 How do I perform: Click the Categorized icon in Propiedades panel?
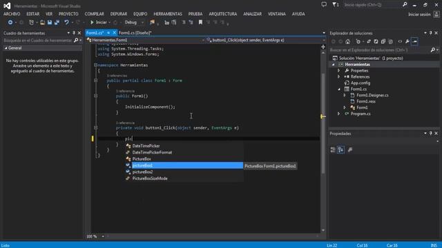click(x=333, y=150)
